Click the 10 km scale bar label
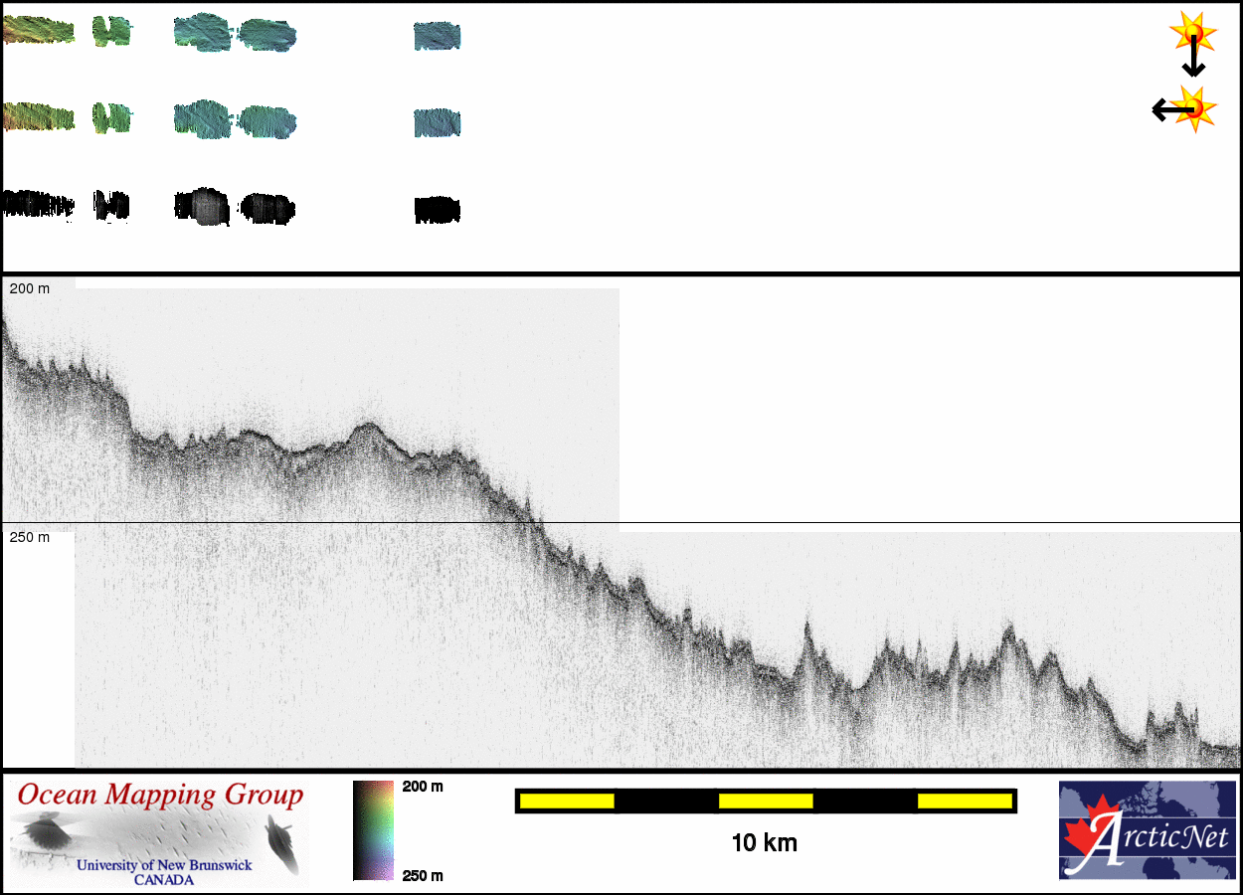The height and width of the screenshot is (895, 1243). point(764,843)
